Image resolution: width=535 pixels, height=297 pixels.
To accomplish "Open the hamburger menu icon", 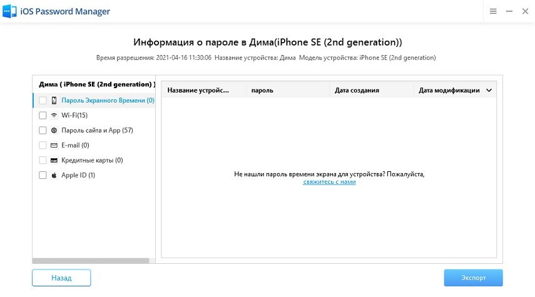I will (493, 11).
